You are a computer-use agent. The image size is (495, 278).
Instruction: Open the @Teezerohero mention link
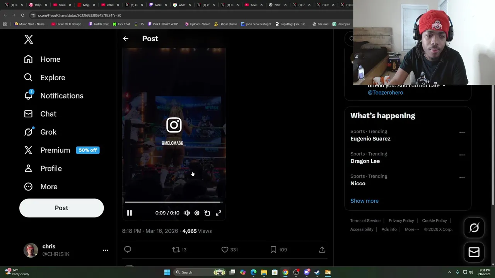pyautogui.click(x=385, y=93)
